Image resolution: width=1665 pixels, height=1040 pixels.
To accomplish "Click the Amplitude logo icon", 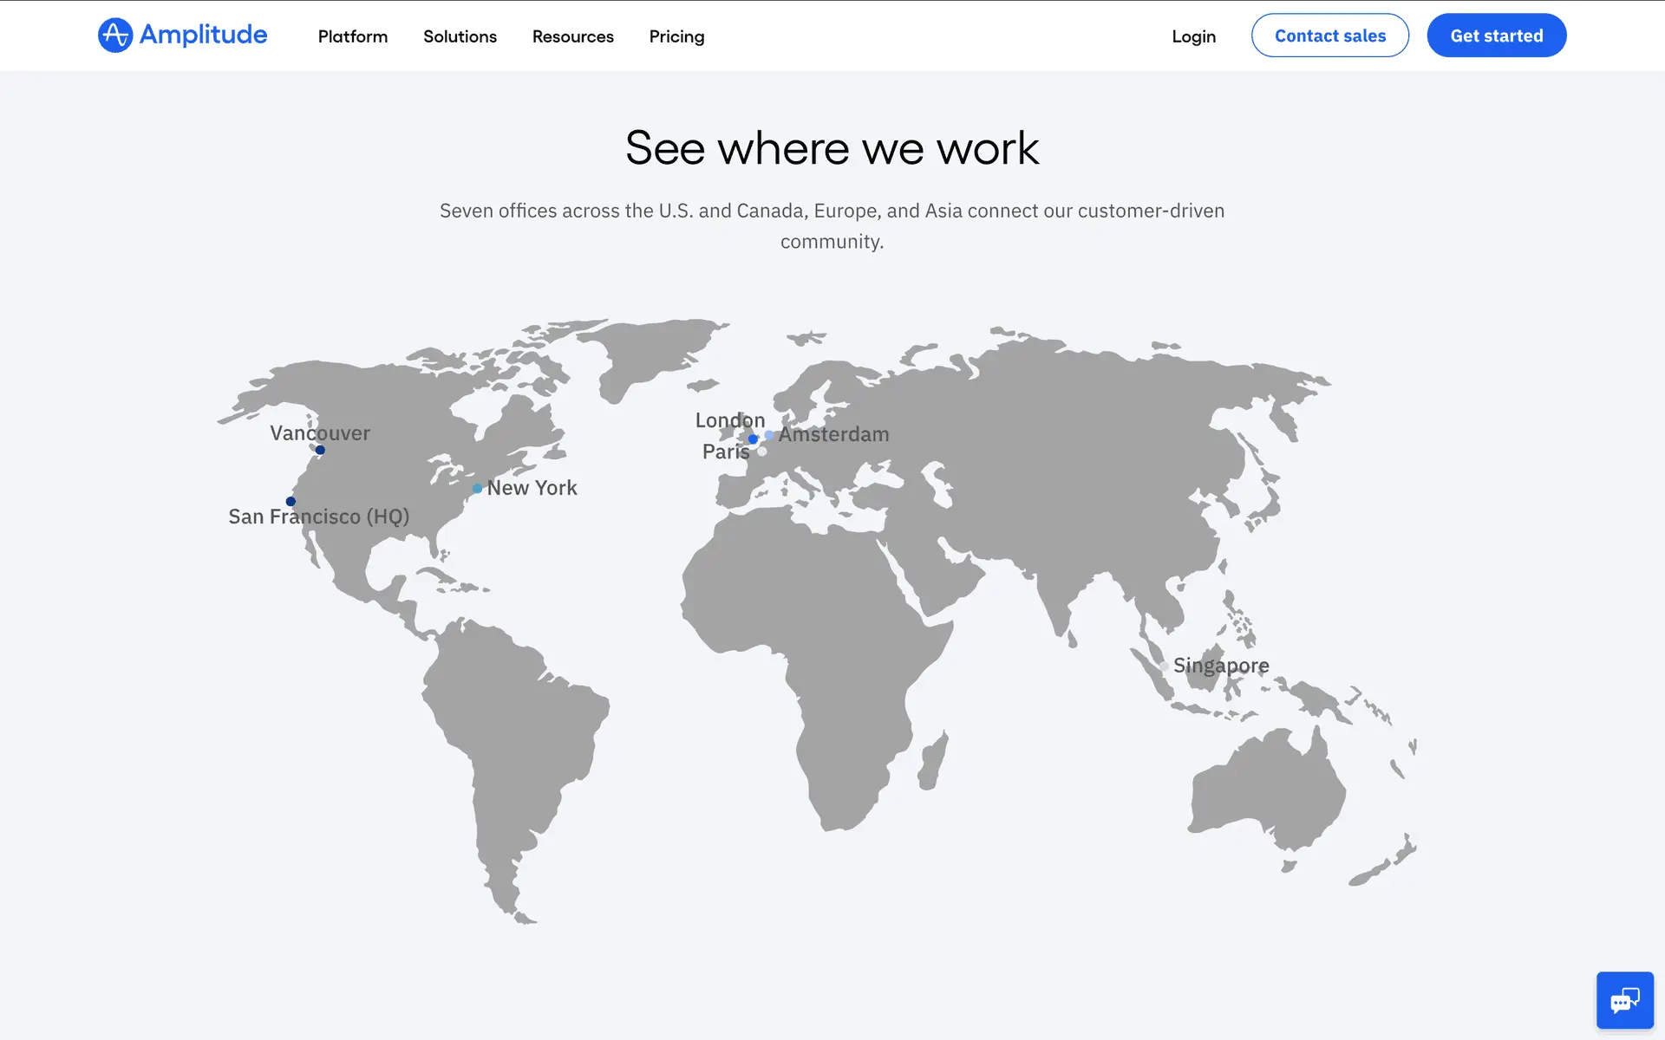I will pos(115,36).
